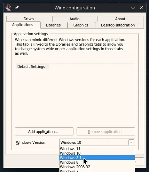Viewport: 149px width, 172px height.
Task: Click the Remove application button
Action: tap(106, 132)
